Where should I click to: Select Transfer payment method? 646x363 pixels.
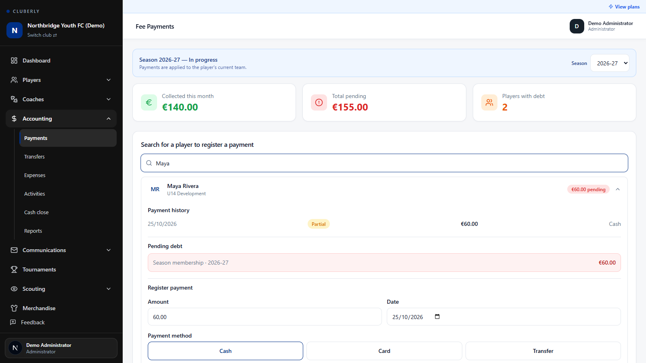(x=543, y=351)
